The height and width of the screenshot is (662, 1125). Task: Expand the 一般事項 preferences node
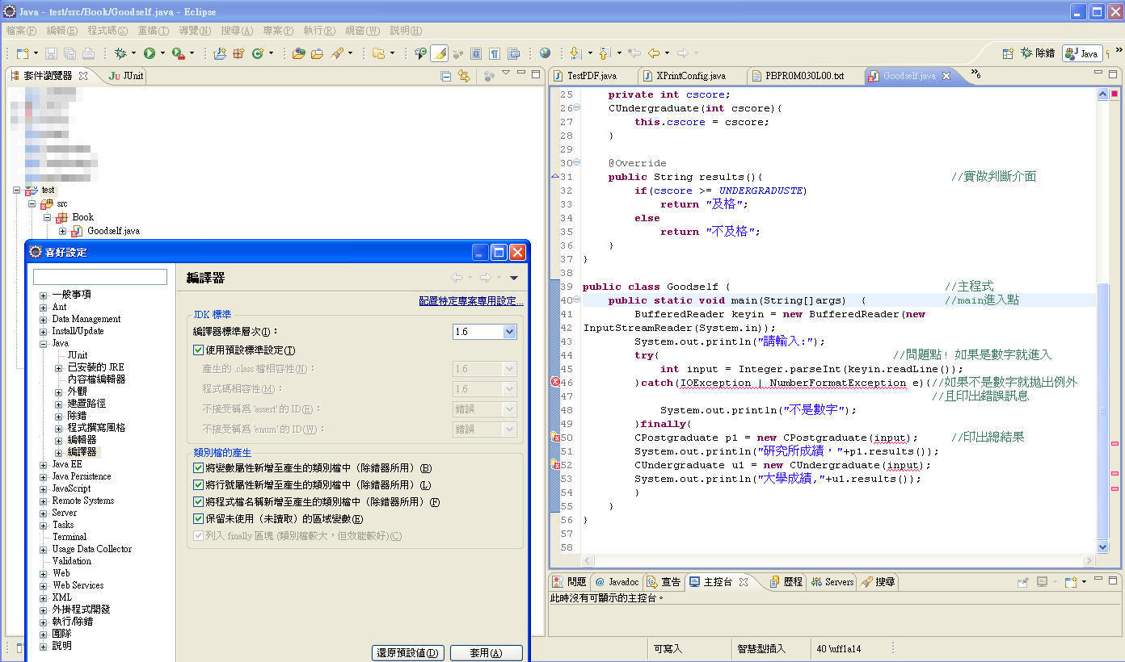[x=44, y=295]
